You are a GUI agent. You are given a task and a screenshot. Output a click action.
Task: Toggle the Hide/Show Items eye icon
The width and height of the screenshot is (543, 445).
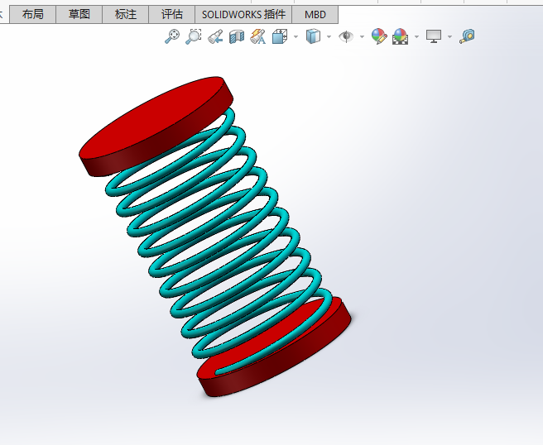click(346, 36)
